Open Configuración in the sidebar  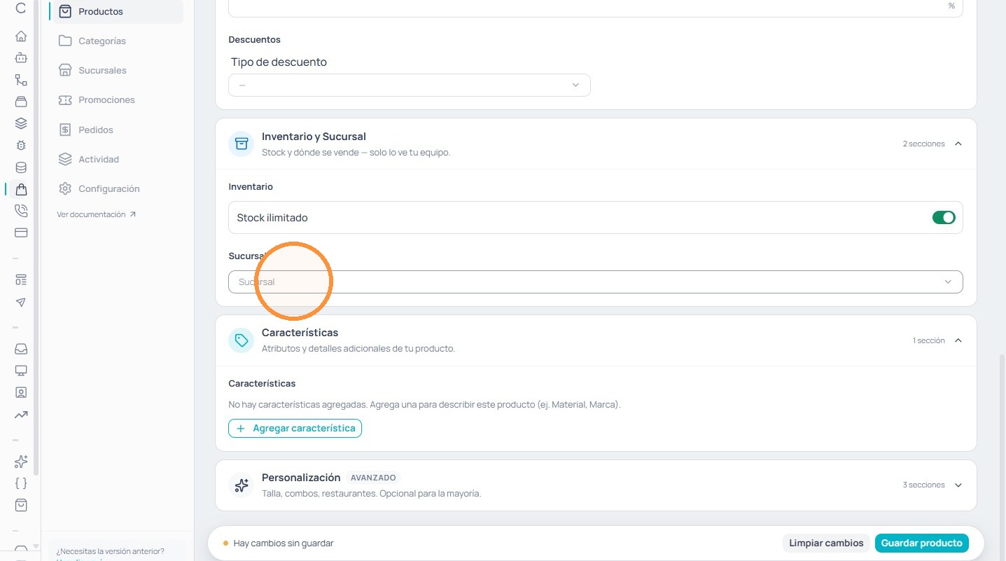118,189
